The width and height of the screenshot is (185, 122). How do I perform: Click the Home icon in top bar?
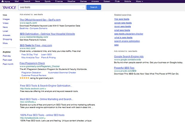[x=3, y=1]
